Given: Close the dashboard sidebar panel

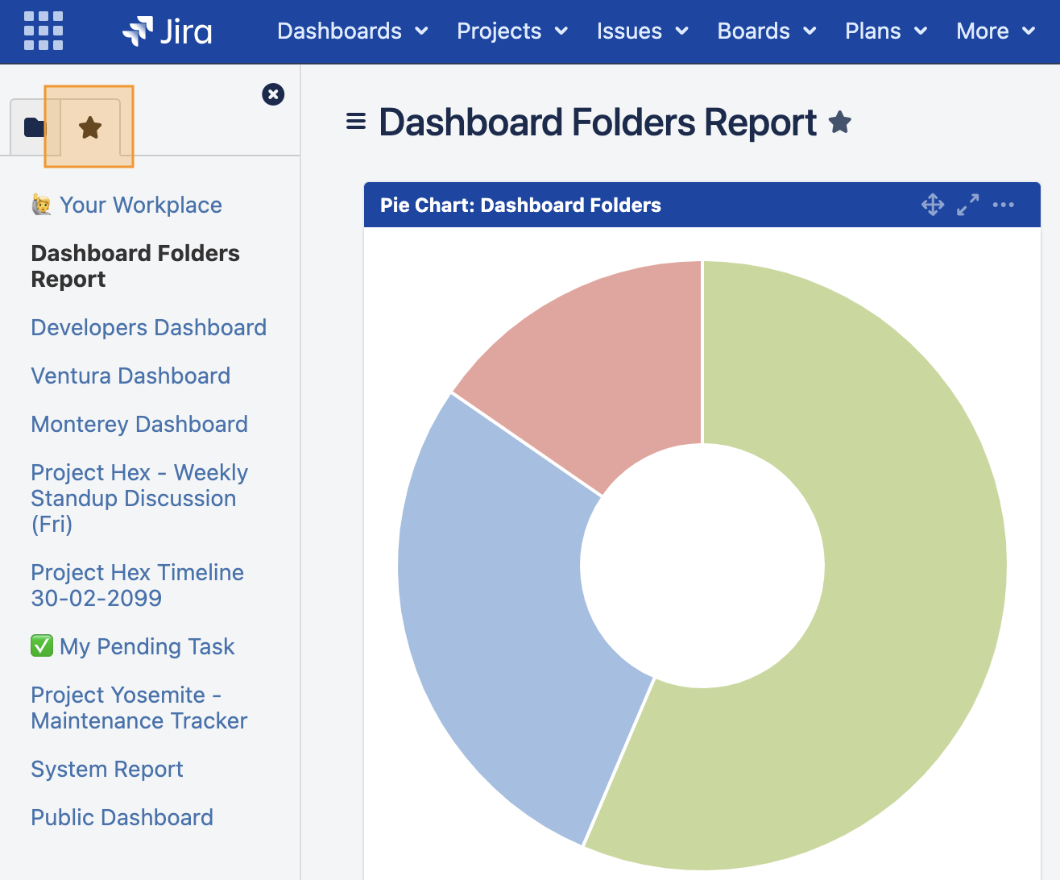Looking at the screenshot, I should point(273,94).
